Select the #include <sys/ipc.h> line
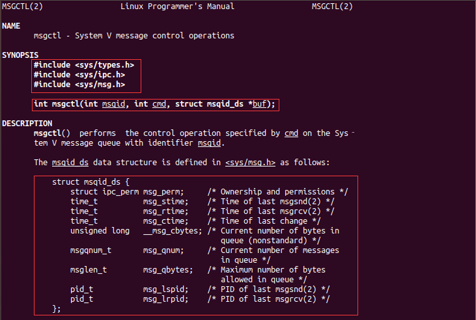The width and height of the screenshot is (476, 320). coord(79,74)
